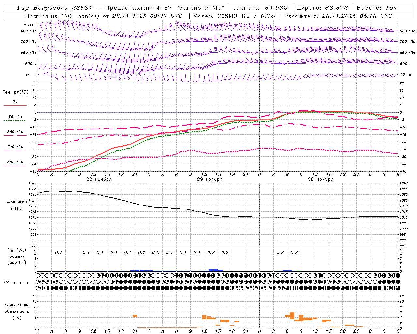
Task: Click the station title Yug_Beryozovo_23631
Action: point(55,8)
